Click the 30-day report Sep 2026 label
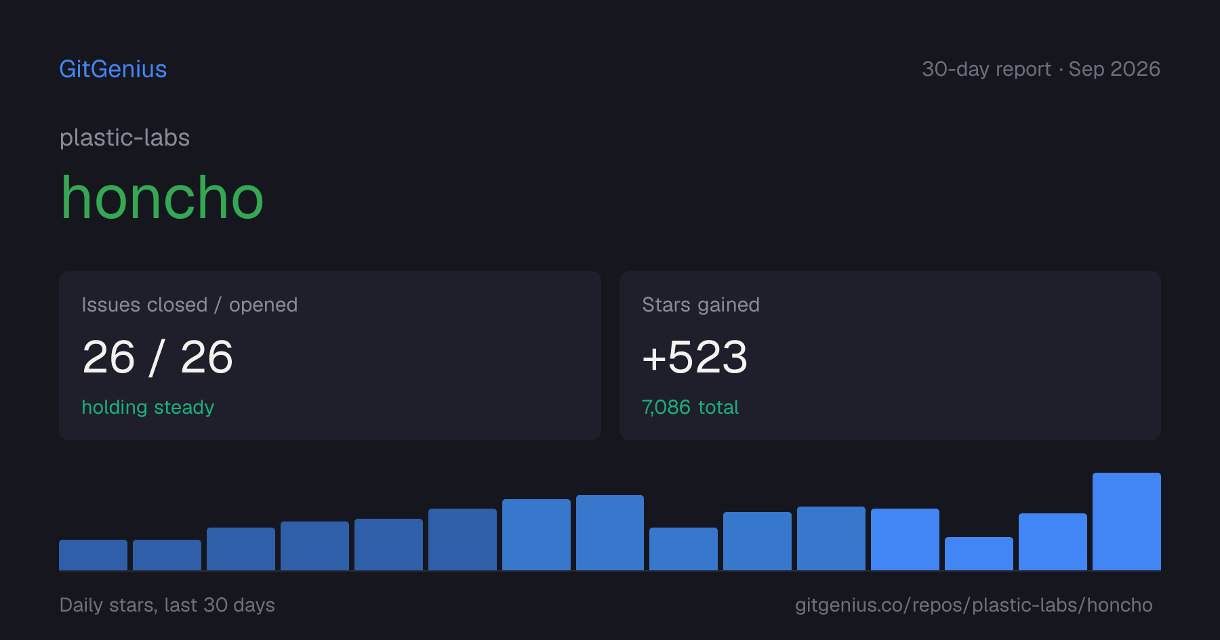The image size is (1220, 640). coord(1041,69)
